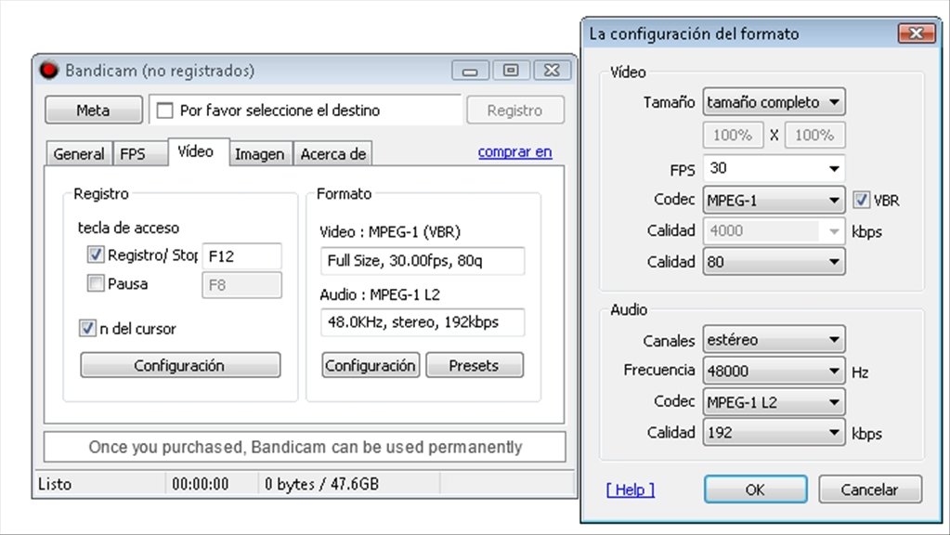This screenshot has height=535, width=950.
Task: Switch to the General tab
Action: (x=79, y=154)
